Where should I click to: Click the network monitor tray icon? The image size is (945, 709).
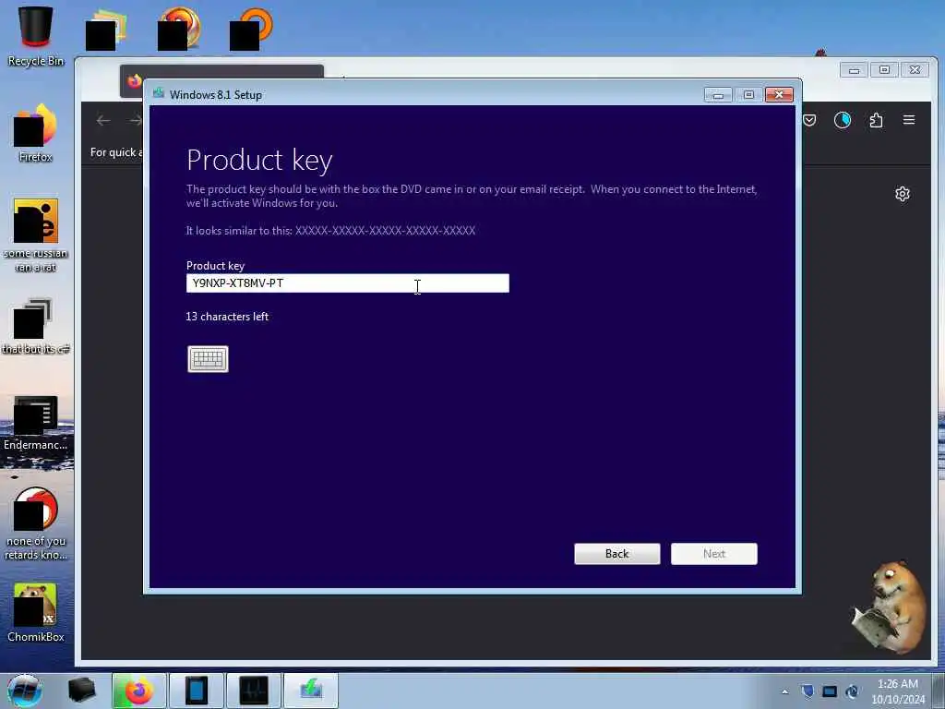tap(830, 691)
